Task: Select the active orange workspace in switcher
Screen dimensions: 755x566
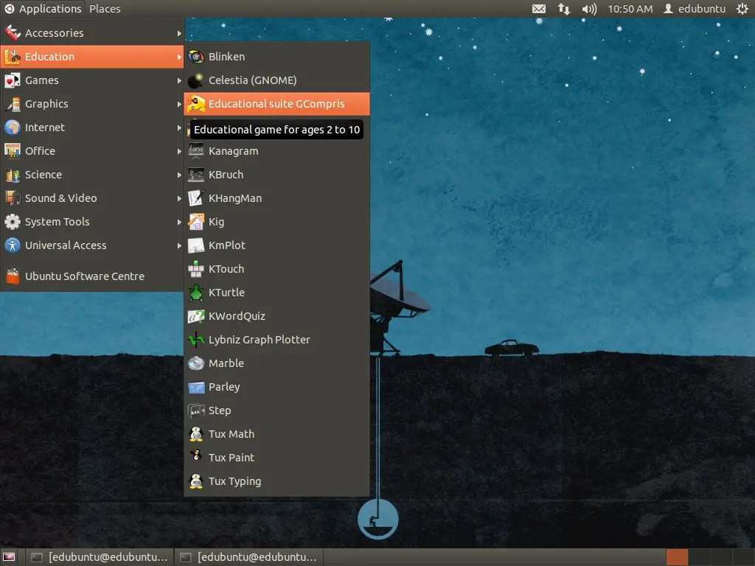Action: (x=677, y=557)
